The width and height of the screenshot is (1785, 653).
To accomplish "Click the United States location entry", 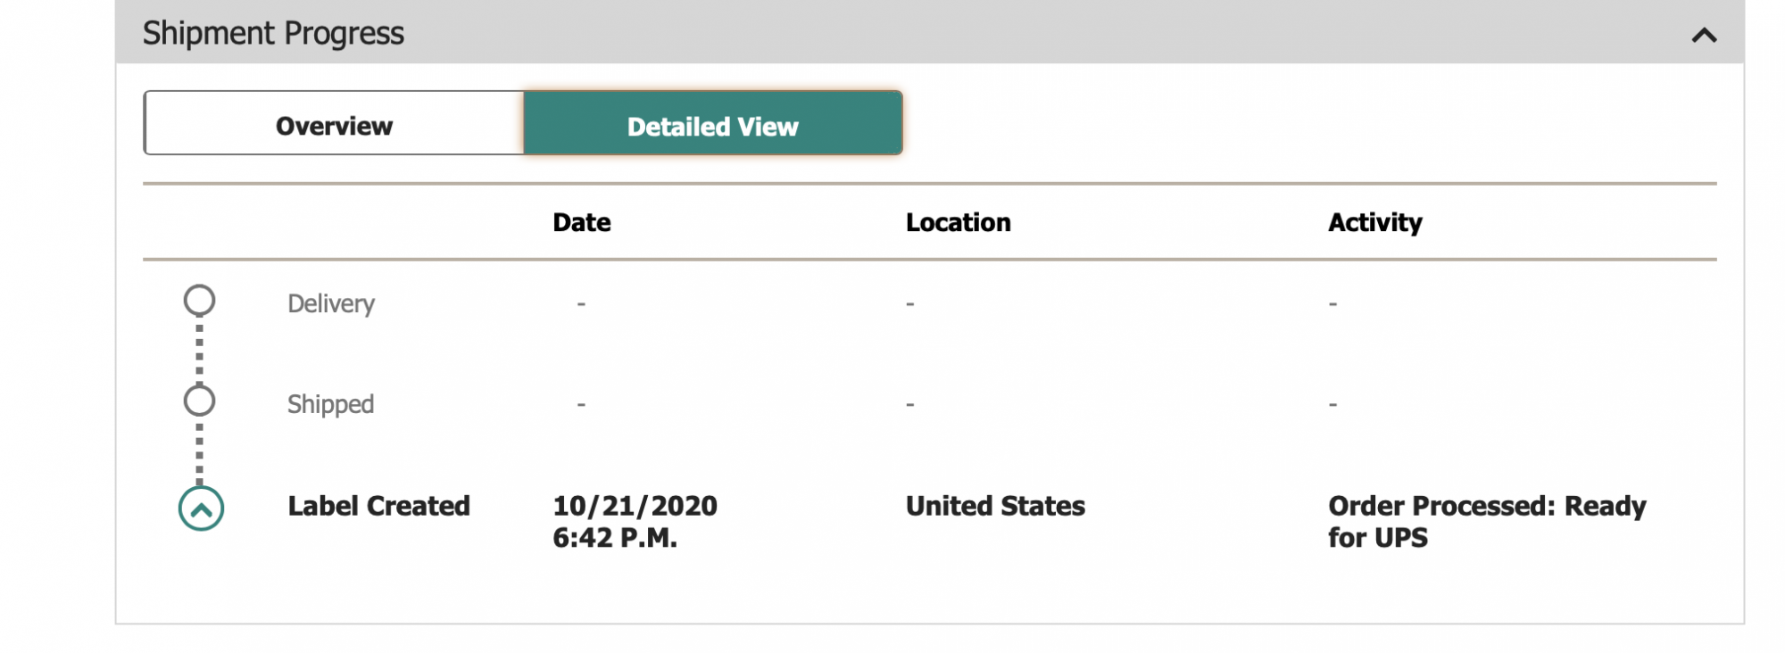I will tap(995, 506).
